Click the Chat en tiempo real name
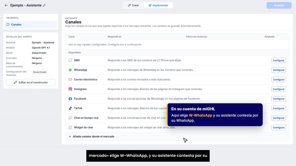Viewport: 296px width, 166px height. click(x=86, y=118)
